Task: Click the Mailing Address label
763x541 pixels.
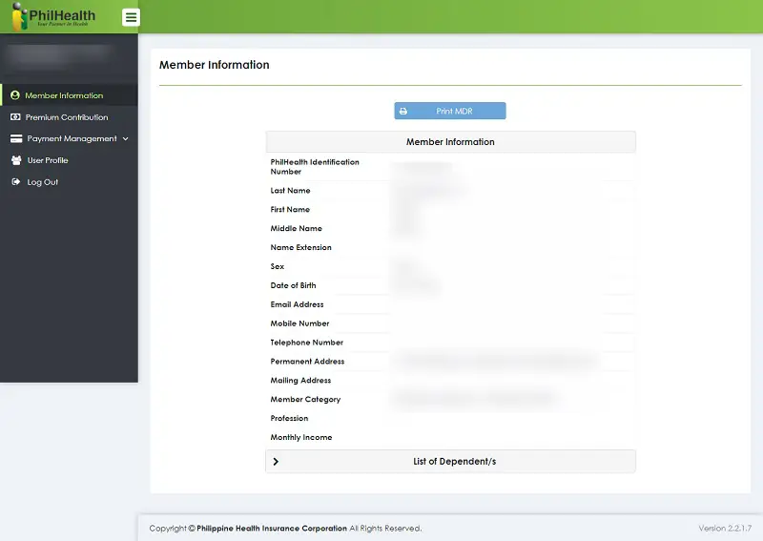Action: (x=300, y=381)
